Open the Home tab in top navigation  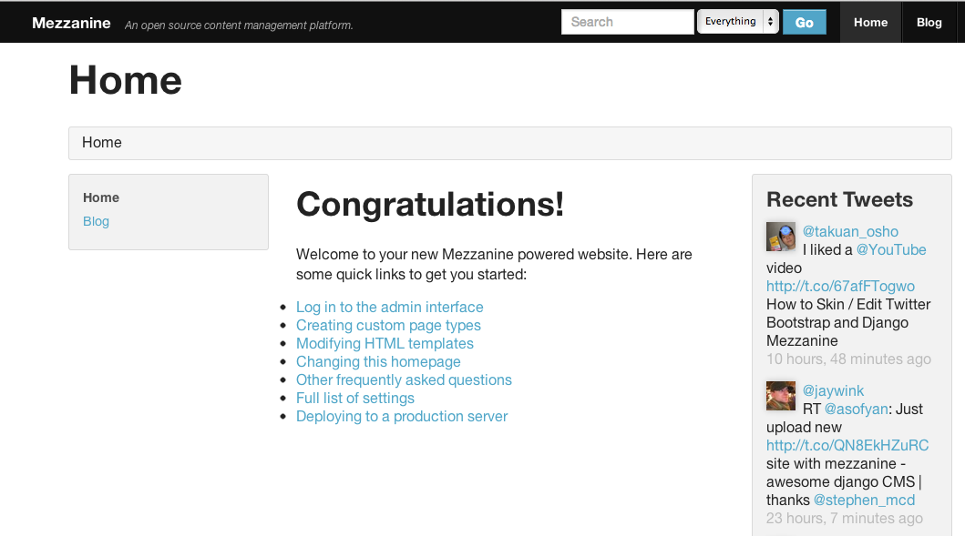[870, 23]
